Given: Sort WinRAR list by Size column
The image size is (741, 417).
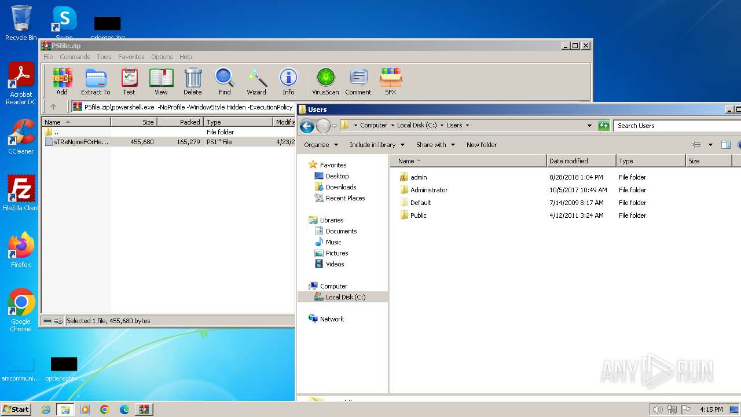Looking at the screenshot, I should (x=134, y=122).
